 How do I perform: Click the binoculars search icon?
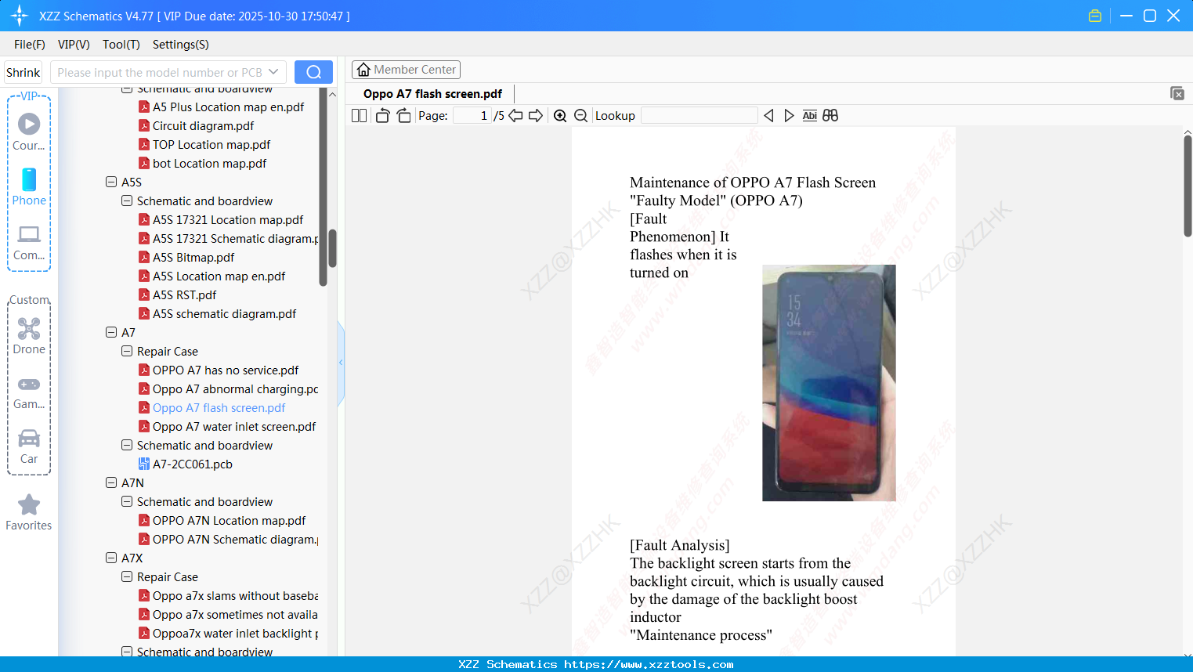[830, 116]
